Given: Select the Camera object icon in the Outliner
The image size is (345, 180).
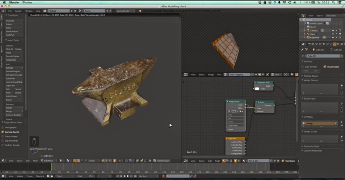Looking at the screenshot, I should pos(308,30).
